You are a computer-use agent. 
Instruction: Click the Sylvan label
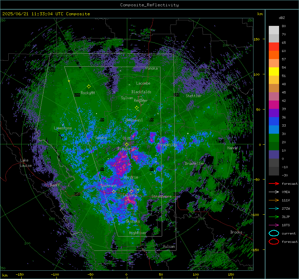(127, 98)
